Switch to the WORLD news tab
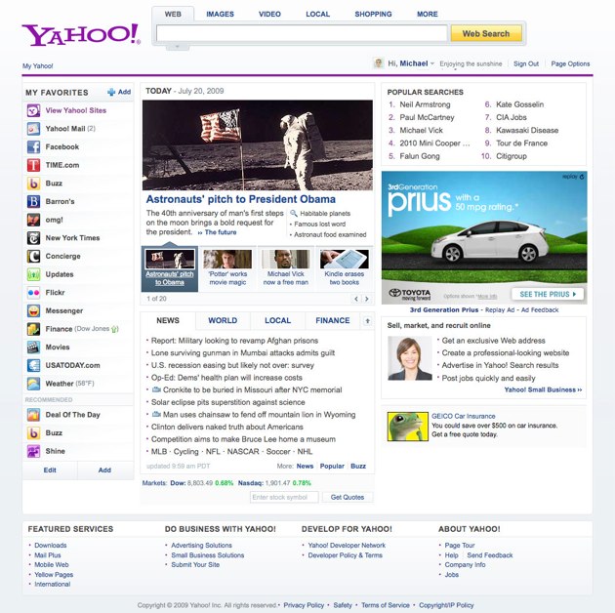This screenshot has width=615, height=613. coord(223,320)
